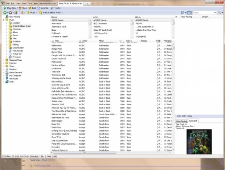
Task: Open the Tools toolbar dropdown arrow
Action: (61, 8)
